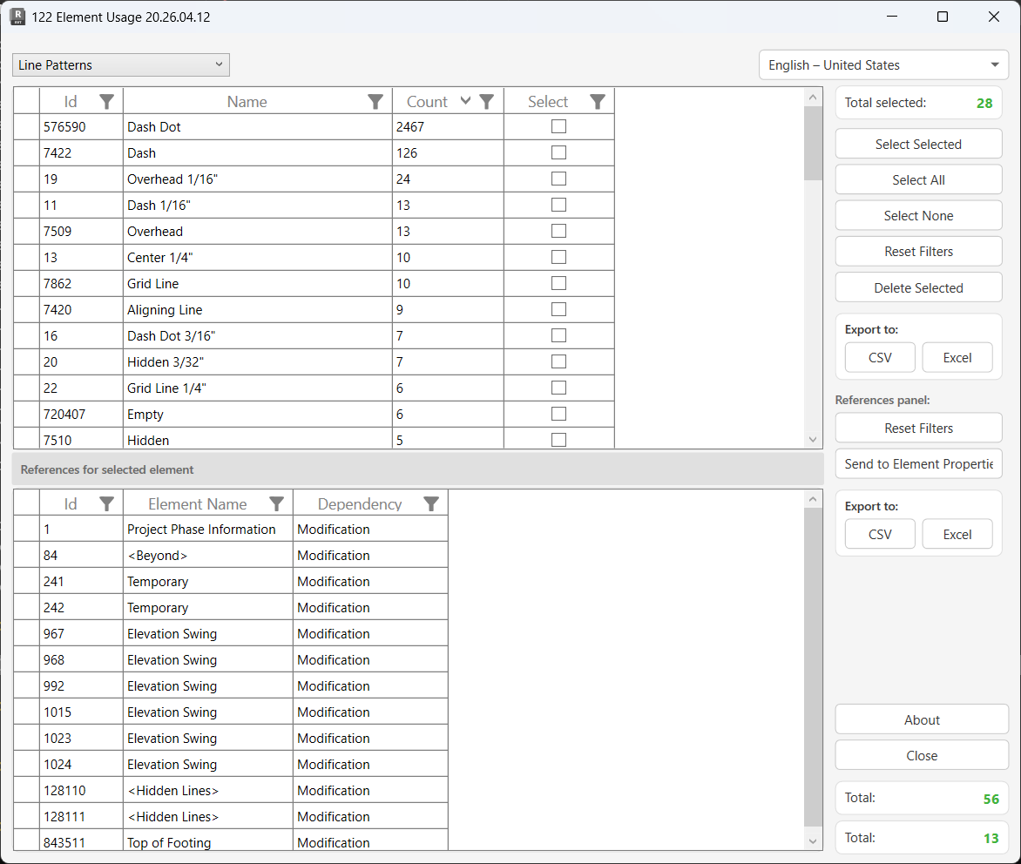Check the Dash Dot selection checkbox
The image size is (1021, 864).
coord(558,127)
